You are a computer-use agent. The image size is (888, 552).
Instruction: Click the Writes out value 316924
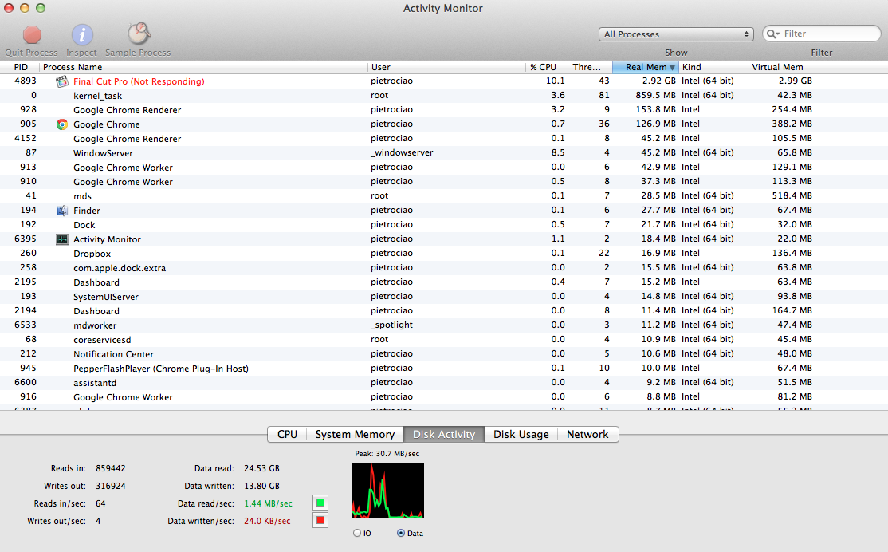(x=111, y=487)
